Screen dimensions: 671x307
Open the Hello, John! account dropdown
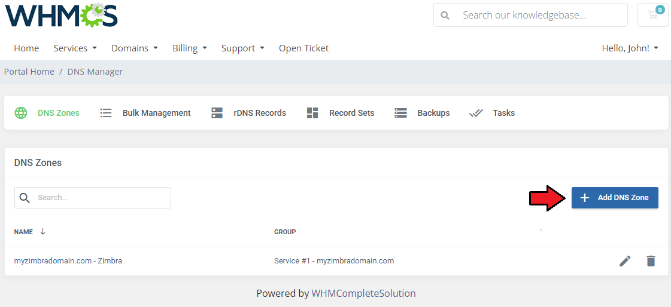click(630, 48)
